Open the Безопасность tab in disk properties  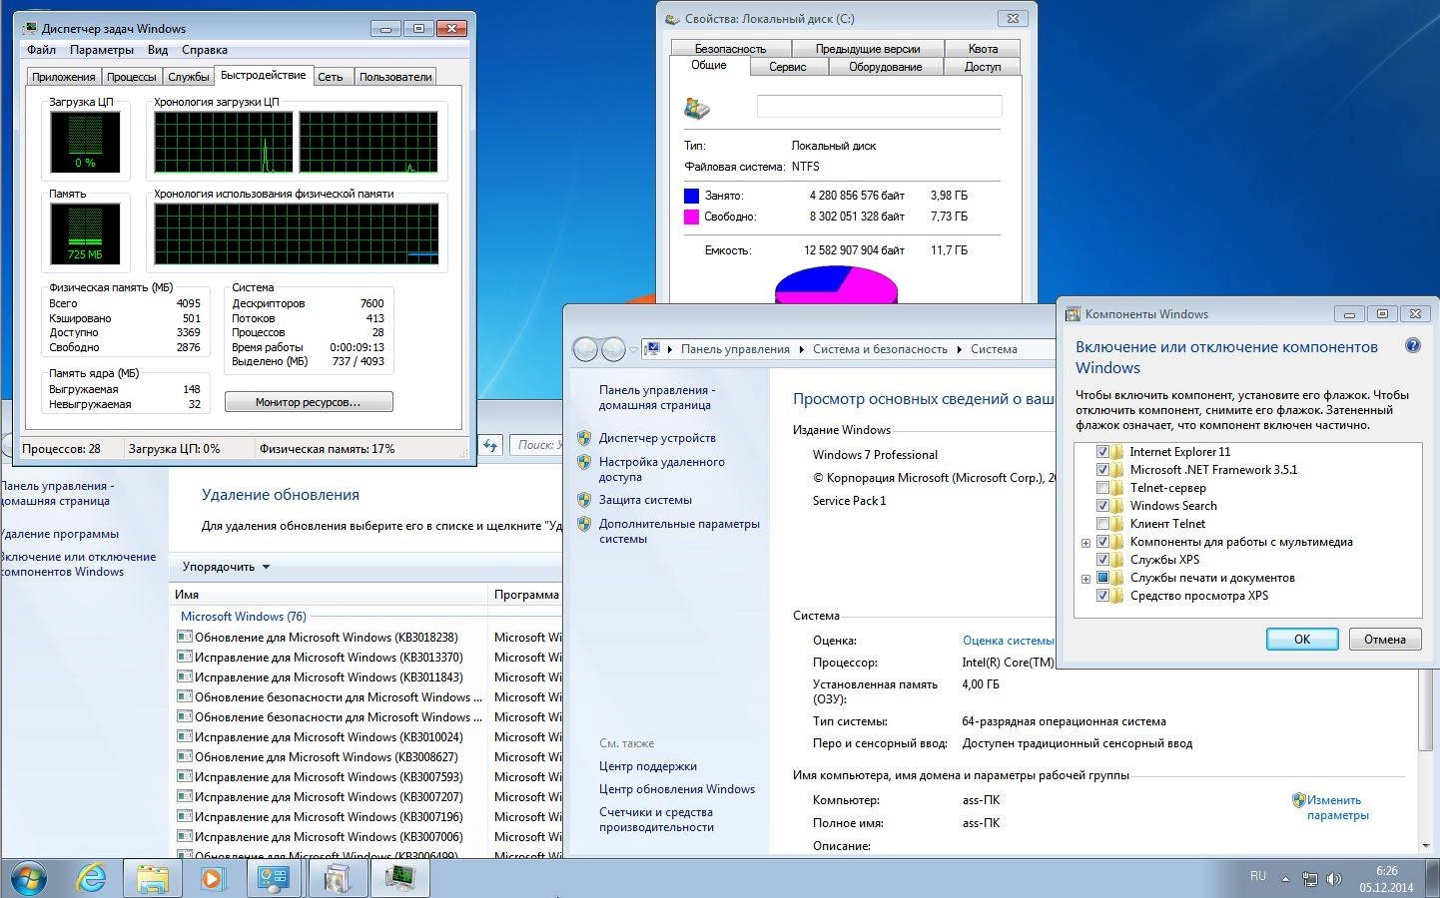click(x=730, y=48)
